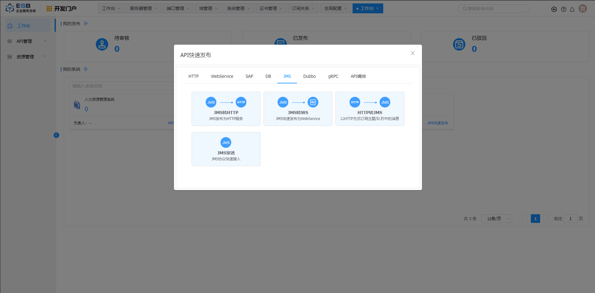Open the help question mark icon

click(x=563, y=9)
